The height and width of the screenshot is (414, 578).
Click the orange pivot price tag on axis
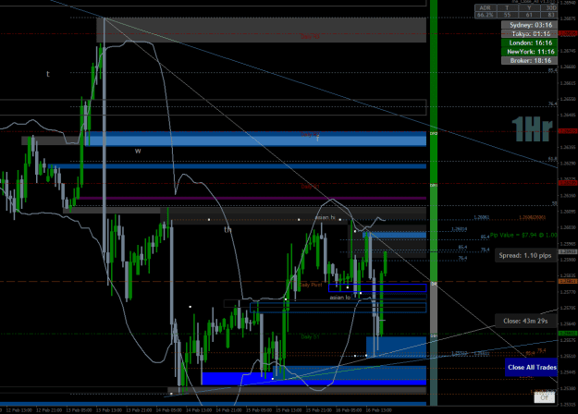pyautogui.click(x=568, y=282)
